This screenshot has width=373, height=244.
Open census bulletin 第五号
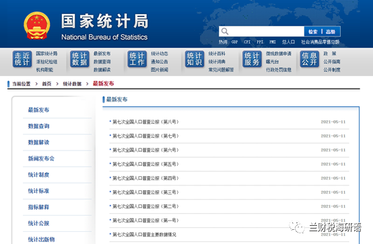click(145, 164)
